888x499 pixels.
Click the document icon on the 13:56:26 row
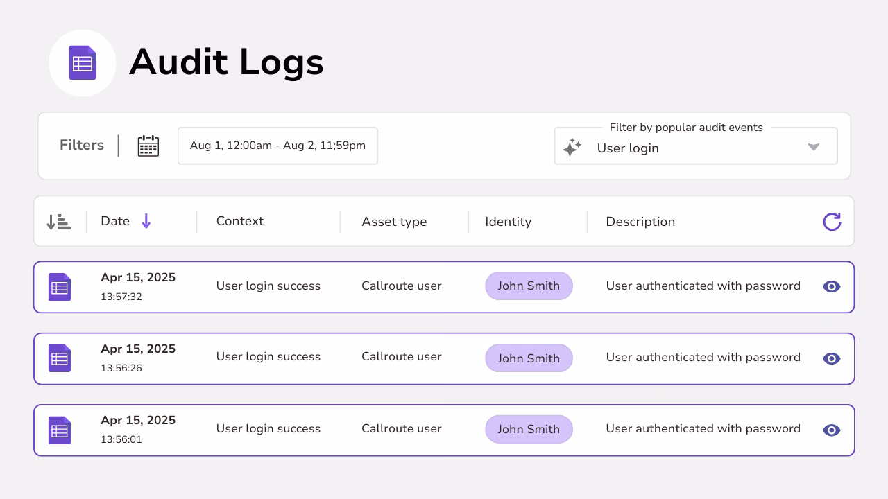(x=59, y=358)
